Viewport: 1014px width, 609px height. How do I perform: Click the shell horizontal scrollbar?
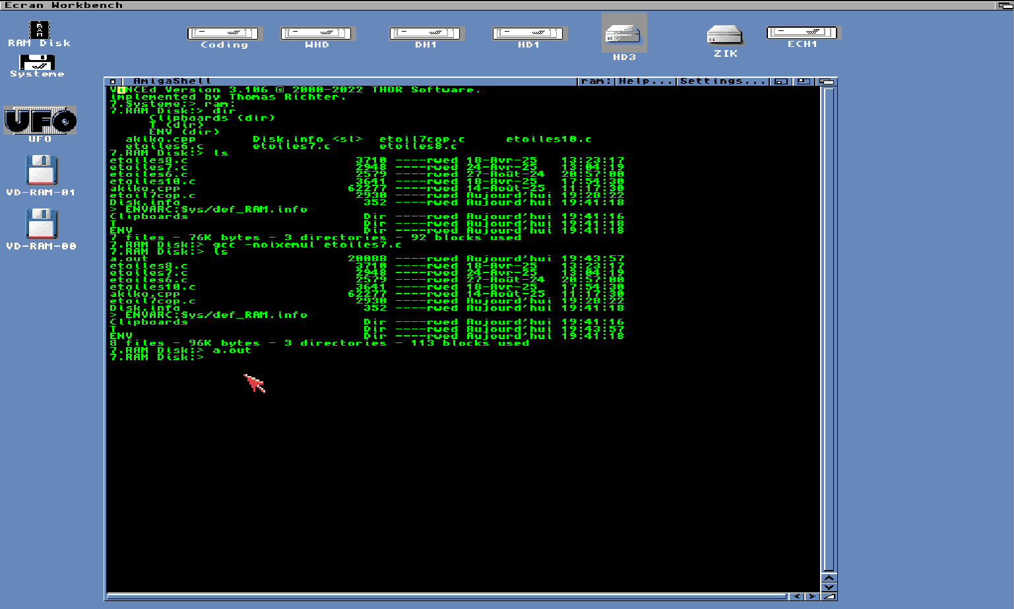point(447,596)
